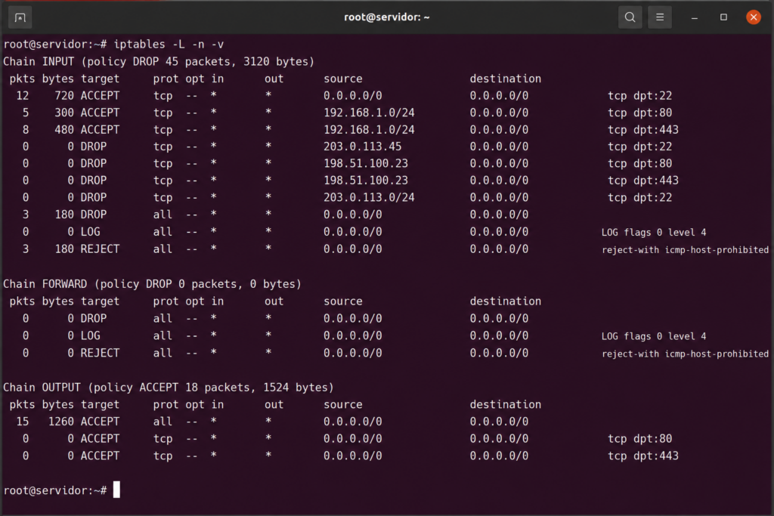Click the 1260 bytes value in OUTPUT chain
774x516 pixels.
pyautogui.click(x=61, y=422)
